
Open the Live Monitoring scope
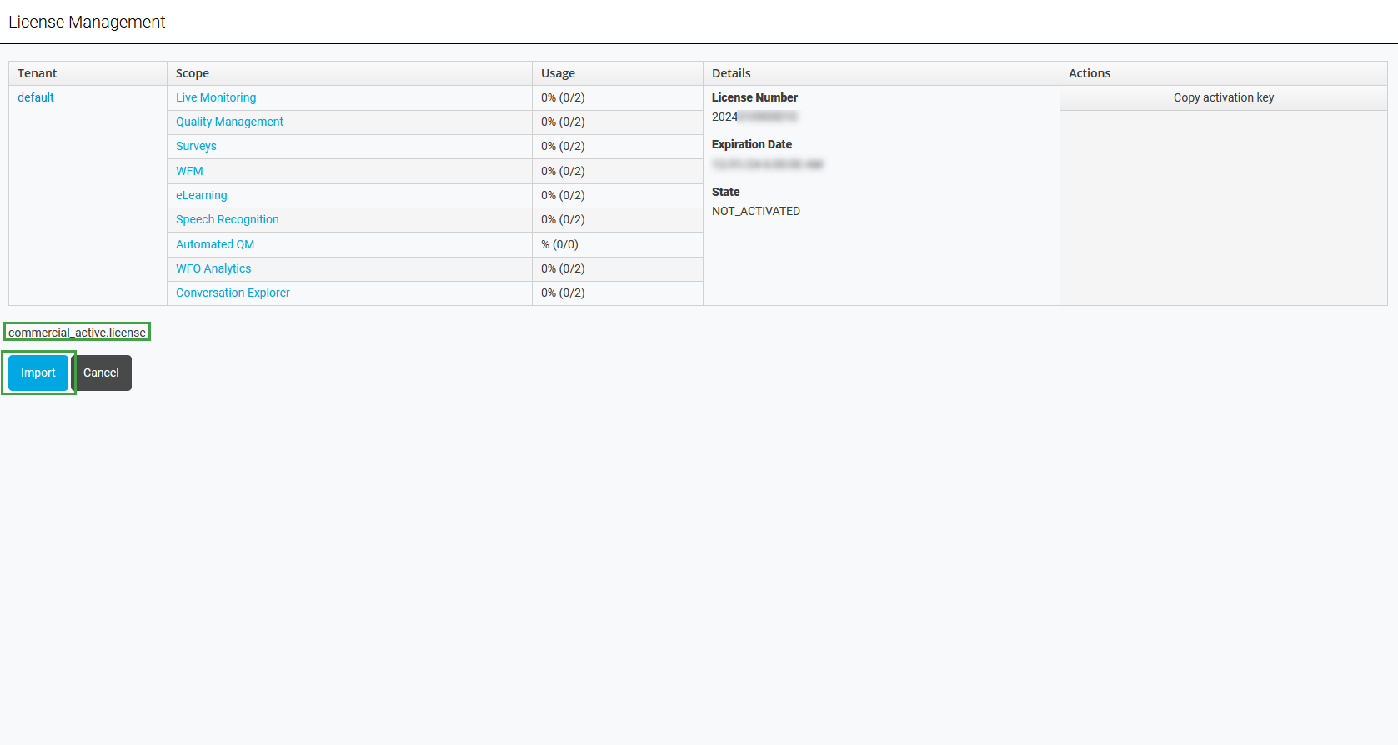(216, 97)
